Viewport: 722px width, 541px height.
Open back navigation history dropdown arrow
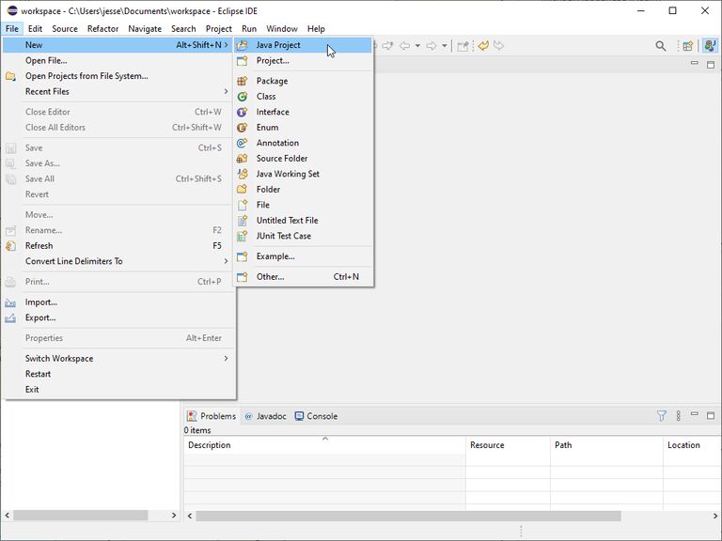click(417, 46)
